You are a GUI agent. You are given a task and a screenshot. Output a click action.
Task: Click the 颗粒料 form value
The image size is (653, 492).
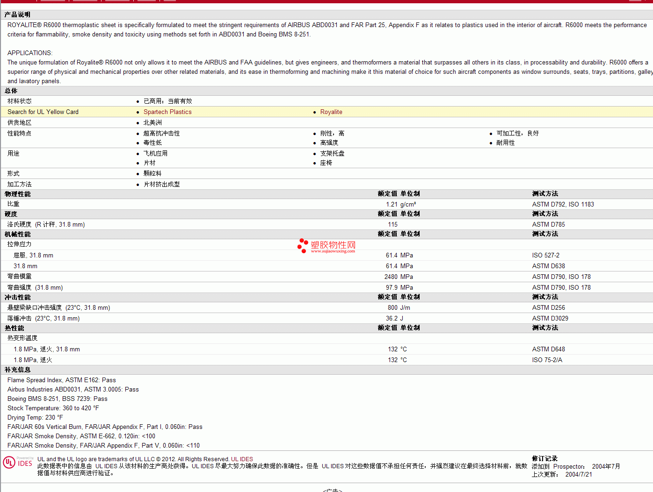coord(152,174)
